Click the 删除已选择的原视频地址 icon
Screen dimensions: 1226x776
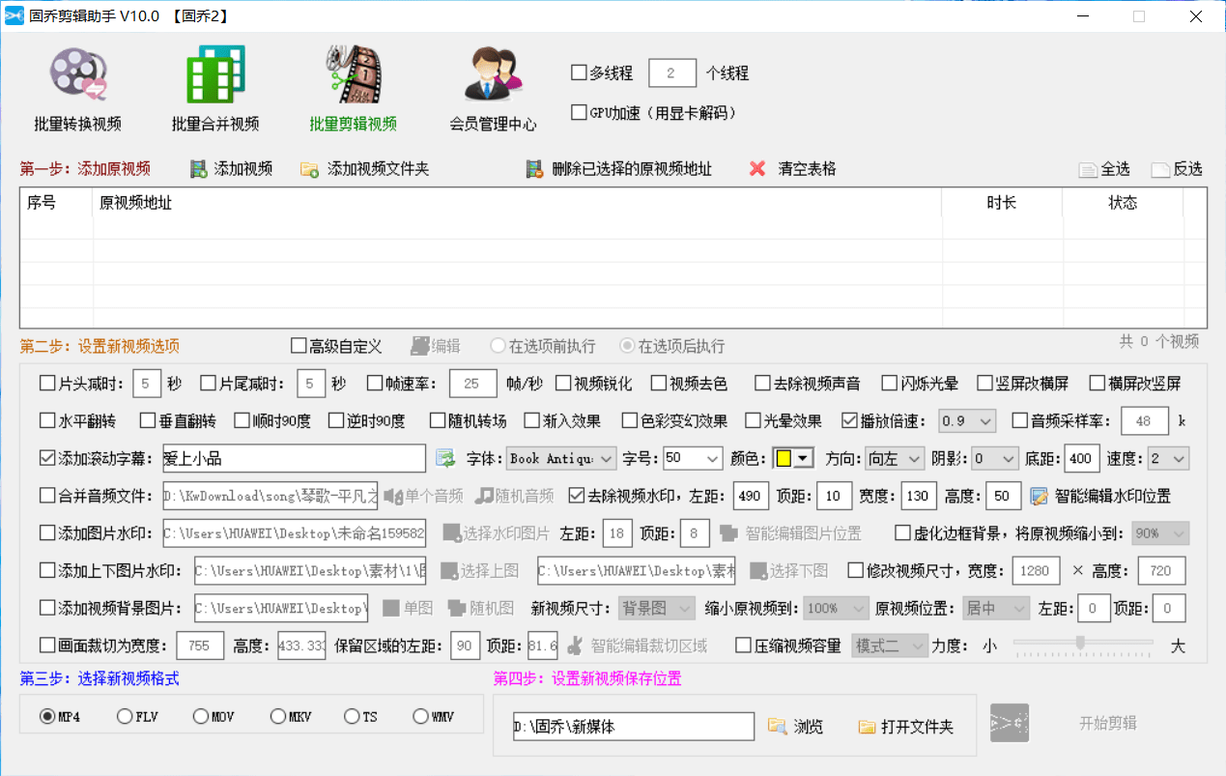pos(533,169)
